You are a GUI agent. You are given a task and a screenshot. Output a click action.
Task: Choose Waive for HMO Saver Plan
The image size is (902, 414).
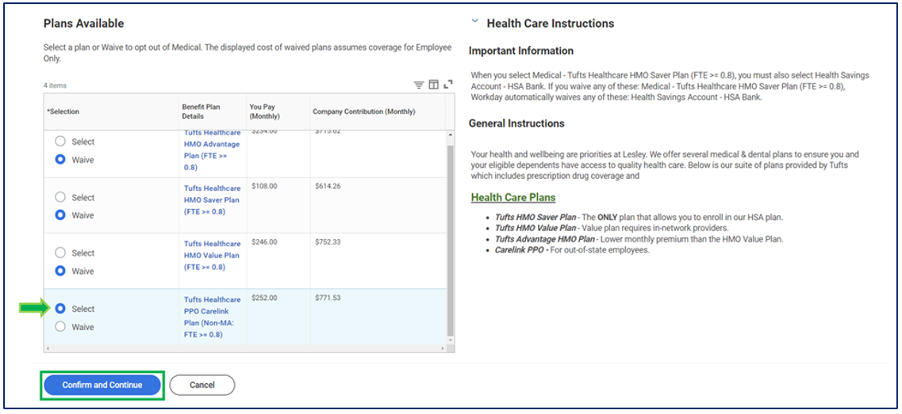click(x=60, y=215)
